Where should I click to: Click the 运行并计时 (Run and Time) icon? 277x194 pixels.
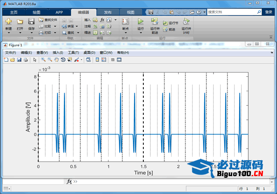[x=186, y=21]
